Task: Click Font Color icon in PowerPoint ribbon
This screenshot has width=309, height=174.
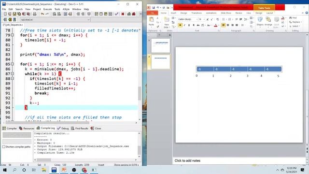Action: (x=216, y=25)
